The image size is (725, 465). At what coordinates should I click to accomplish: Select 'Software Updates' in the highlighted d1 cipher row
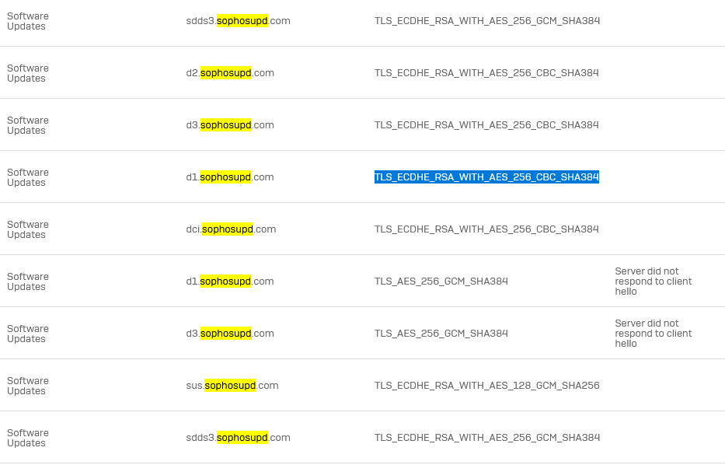28,177
